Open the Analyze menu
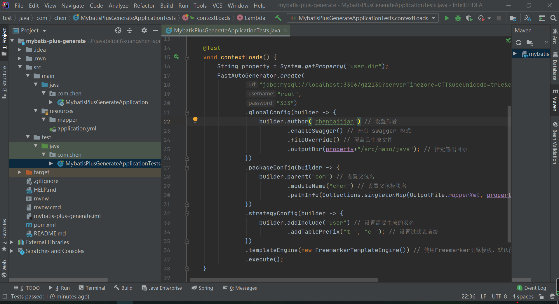The image size is (559, 304). tap(118, 6)
